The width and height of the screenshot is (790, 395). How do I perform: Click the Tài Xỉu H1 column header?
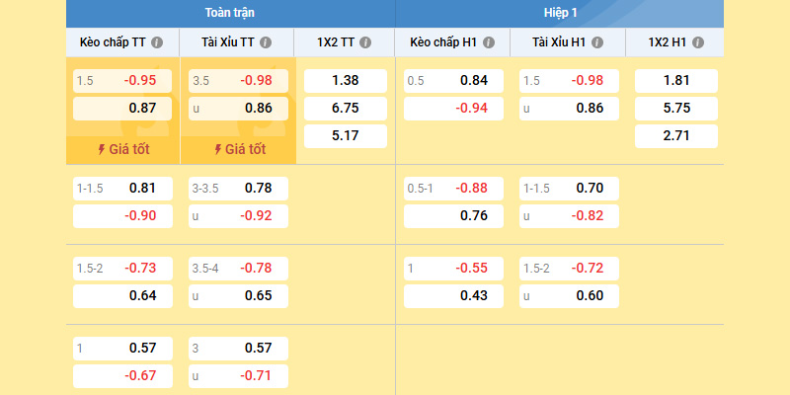coord(568,42)
